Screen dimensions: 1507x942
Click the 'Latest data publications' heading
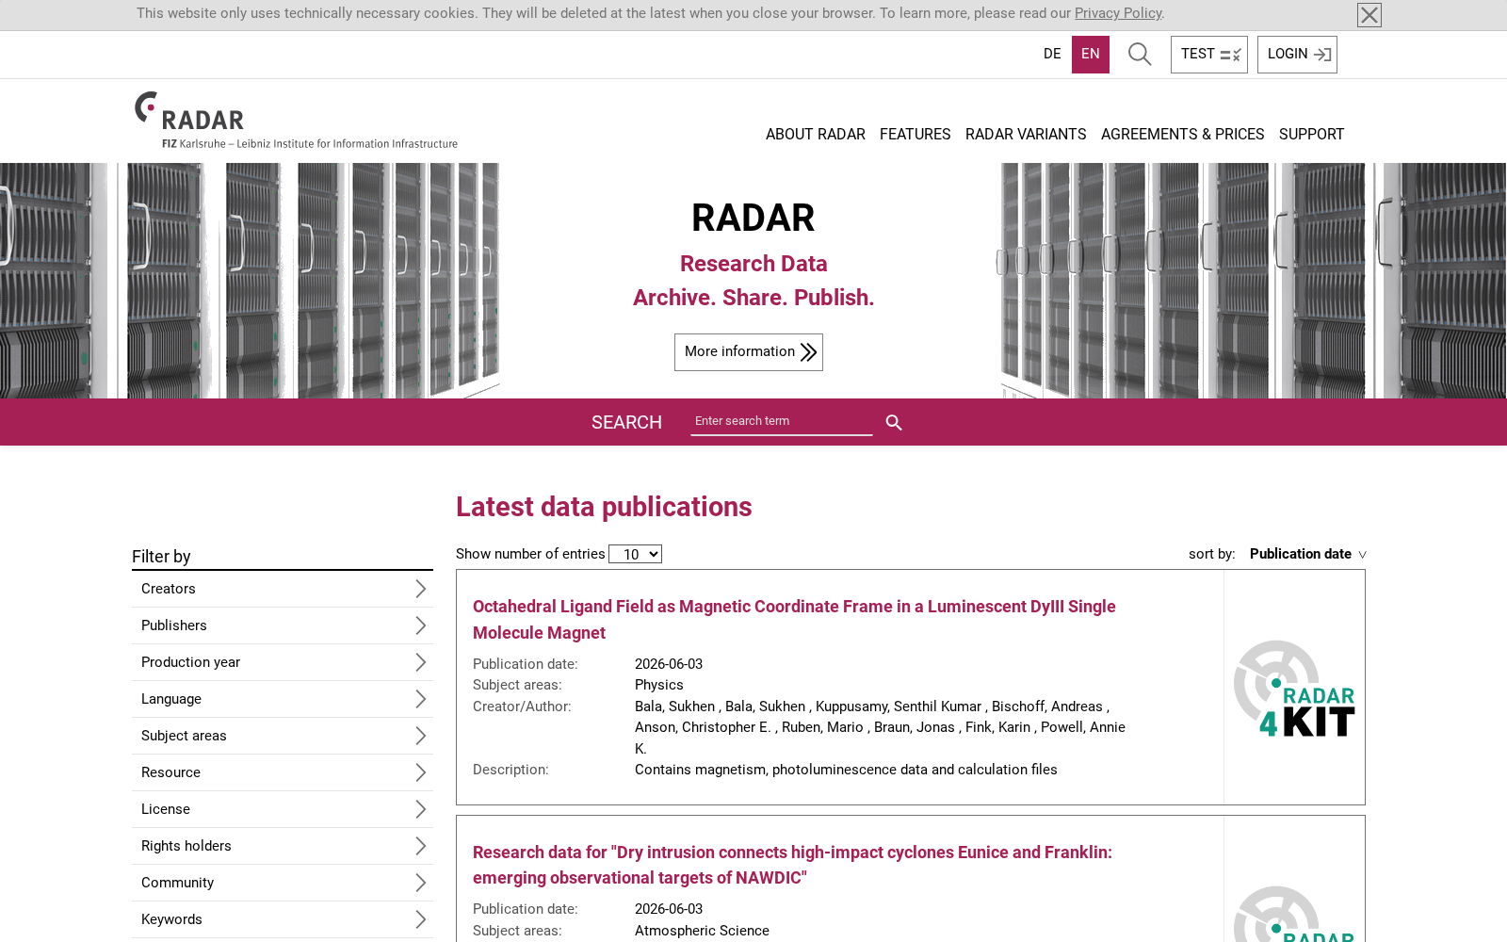point(604,507)
